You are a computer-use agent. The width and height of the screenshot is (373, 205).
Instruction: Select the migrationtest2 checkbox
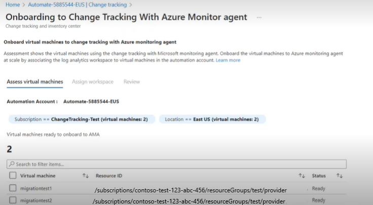(13, 200)
